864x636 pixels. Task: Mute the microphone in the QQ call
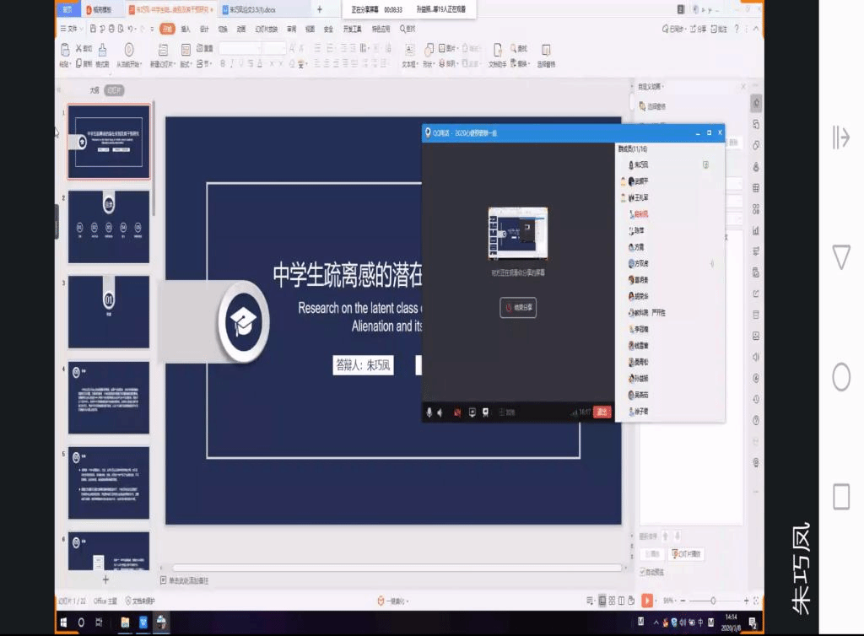tap(429, 412)
